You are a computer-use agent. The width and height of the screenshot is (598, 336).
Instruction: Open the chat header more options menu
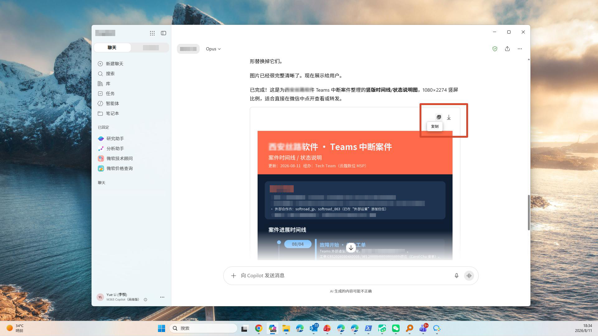[x=520, y=49]
